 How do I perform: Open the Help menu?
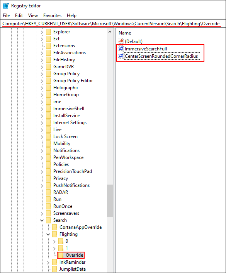click(71, 16)
